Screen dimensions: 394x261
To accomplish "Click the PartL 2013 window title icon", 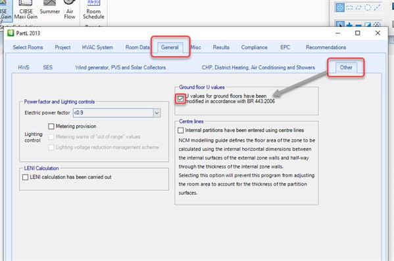I will click(11, 33).
